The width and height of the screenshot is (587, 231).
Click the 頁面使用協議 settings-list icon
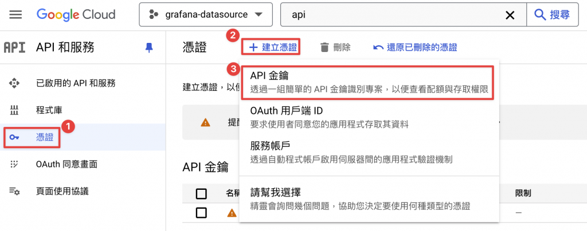14,191
